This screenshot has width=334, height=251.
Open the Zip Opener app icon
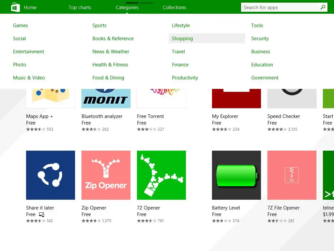click(106, 175)
